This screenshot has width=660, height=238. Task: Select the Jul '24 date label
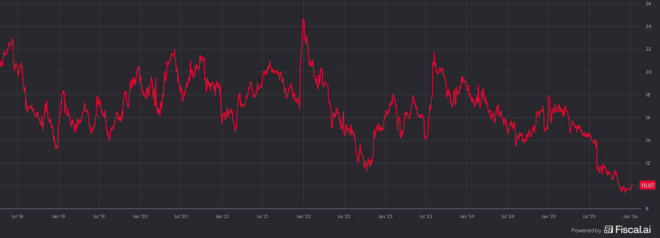(x=507, y=217)
